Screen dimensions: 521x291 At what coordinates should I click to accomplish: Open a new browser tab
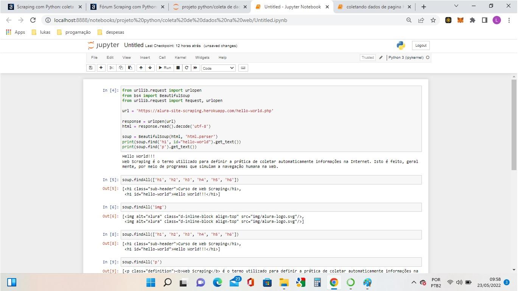pos(423,7)
